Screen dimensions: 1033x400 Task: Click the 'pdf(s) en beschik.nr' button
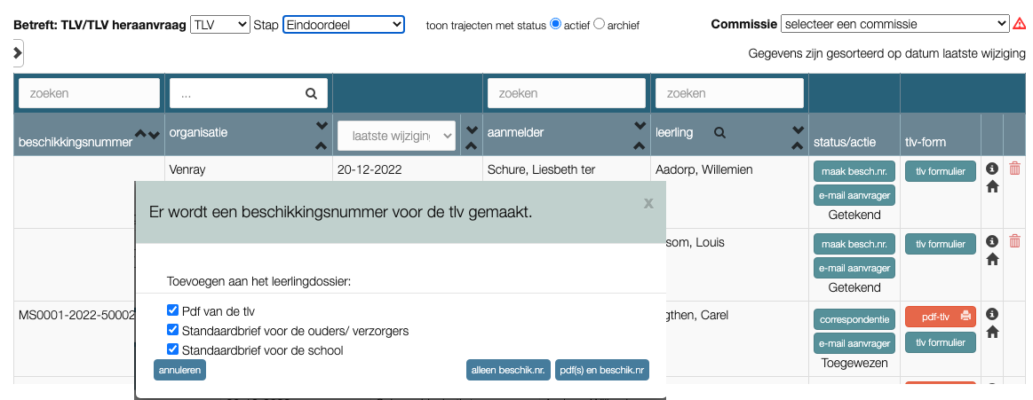pyautogui.click(x=602, y=370)
